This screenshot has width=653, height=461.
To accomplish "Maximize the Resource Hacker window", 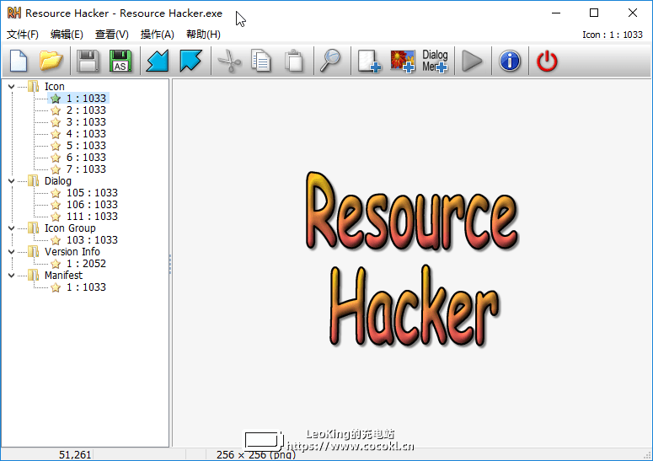I will pos(594,13).
